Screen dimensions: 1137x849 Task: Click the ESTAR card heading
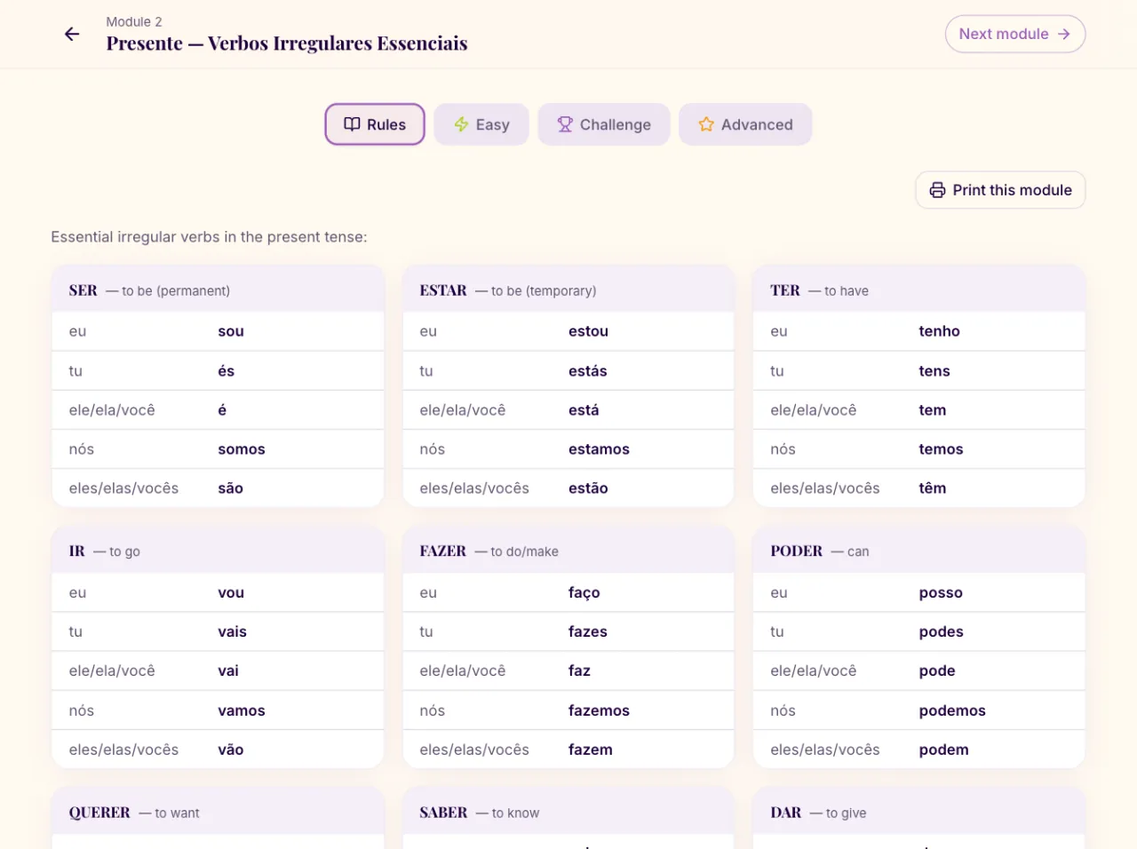click(443, 290)
